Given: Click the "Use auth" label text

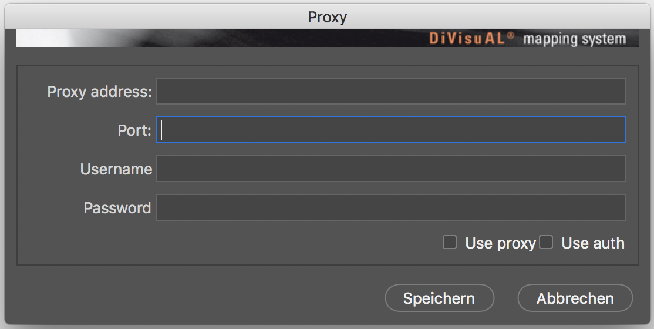Looking at the screenshot, I should 593,243.
